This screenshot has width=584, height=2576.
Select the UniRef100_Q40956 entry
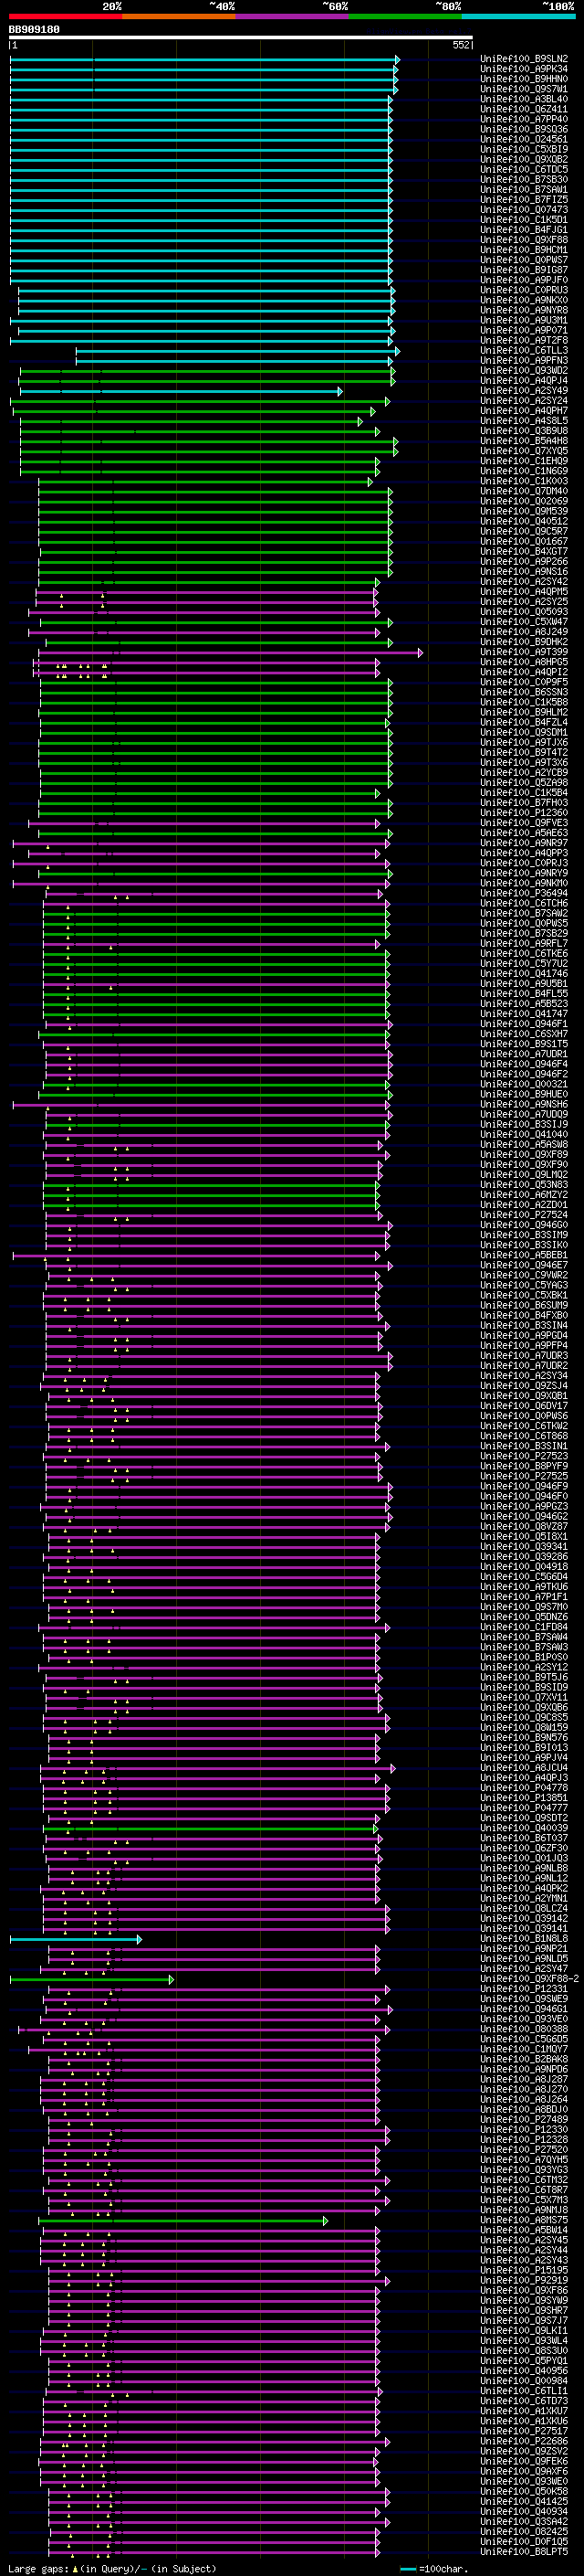click(524, 2371)
